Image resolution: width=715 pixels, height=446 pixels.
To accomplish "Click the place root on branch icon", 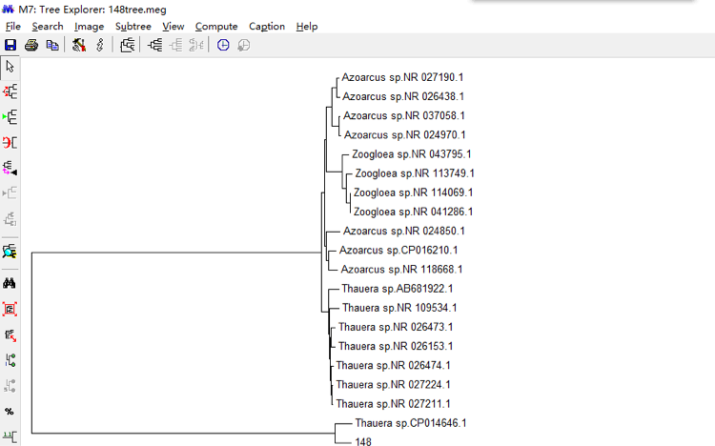I will pyautogui.click(x=10, y=91).
